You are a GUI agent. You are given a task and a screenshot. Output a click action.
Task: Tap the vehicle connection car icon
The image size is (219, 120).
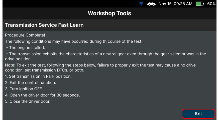(x=151, y=4)
